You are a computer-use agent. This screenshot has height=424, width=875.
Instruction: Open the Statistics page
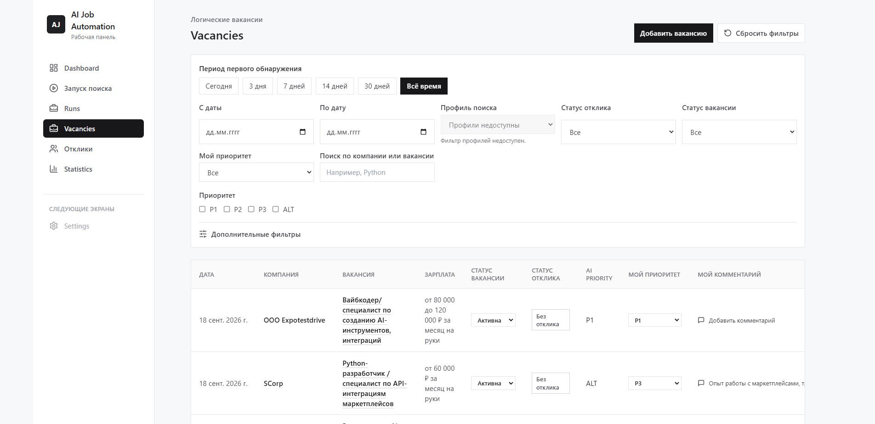click(x=93, y=169)
